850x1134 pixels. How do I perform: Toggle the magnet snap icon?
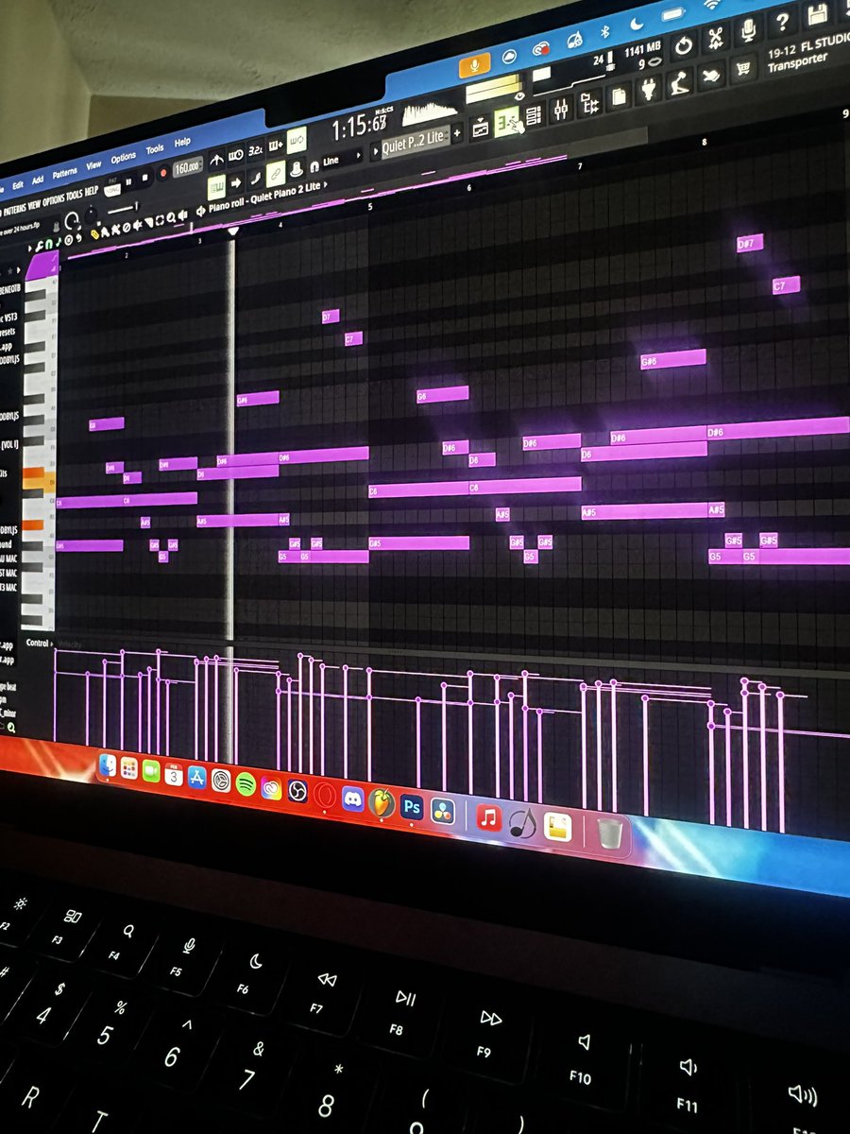point(314,165)
